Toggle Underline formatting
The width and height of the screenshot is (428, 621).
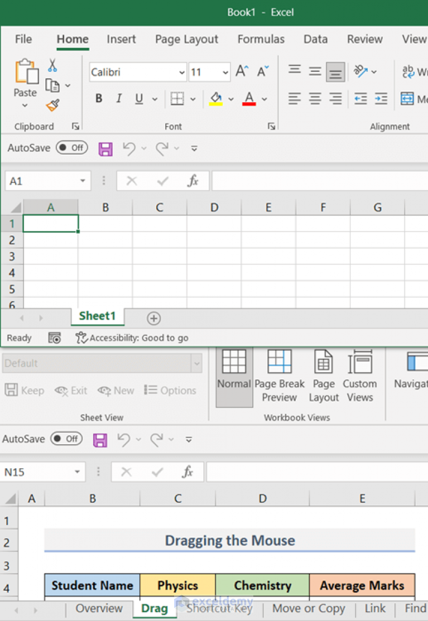point(138,98)
